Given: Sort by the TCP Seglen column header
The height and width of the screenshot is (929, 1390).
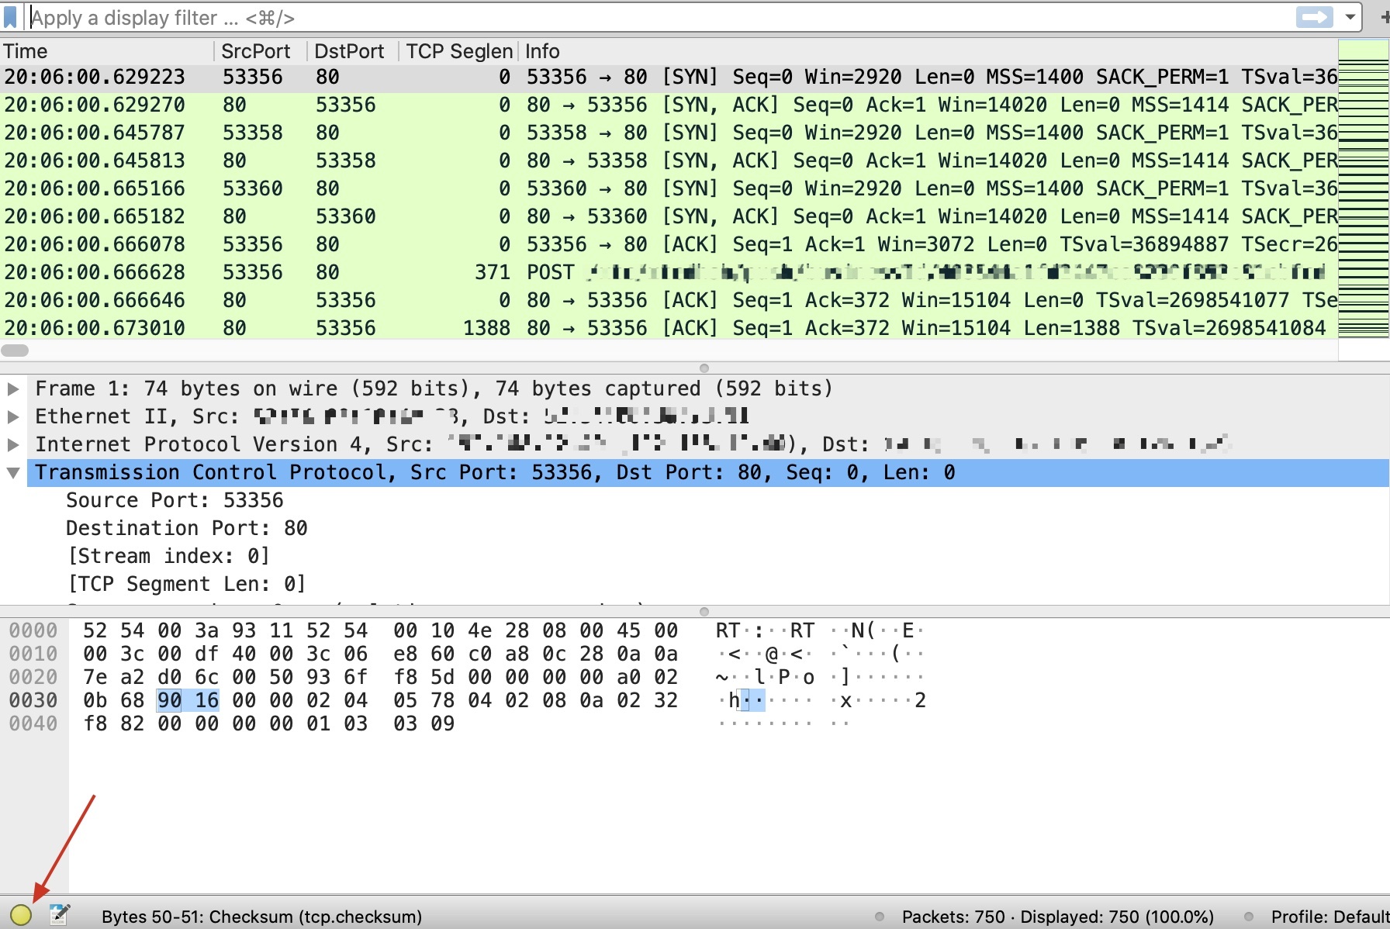Looking at the screenshot, I should coord(458,51).
